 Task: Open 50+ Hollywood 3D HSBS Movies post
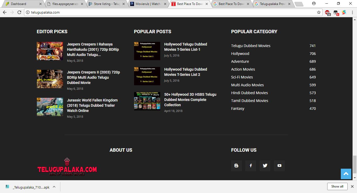[190, 100]
